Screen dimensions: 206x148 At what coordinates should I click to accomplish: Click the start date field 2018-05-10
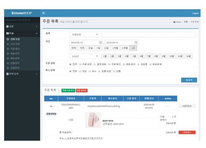click(x=86, y=43)
